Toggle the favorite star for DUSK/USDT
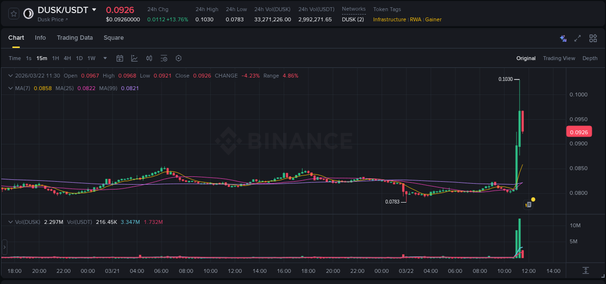This screenshot has height=284, width=606. coord(13,14)
